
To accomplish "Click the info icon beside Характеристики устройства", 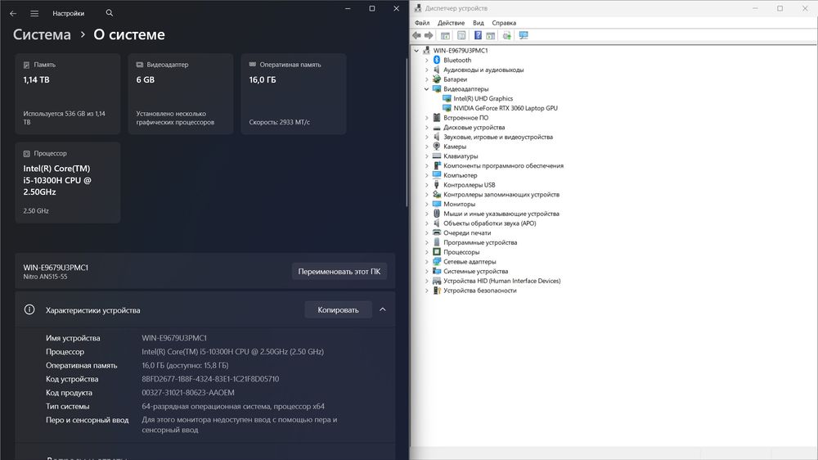I will coord(29,309).
